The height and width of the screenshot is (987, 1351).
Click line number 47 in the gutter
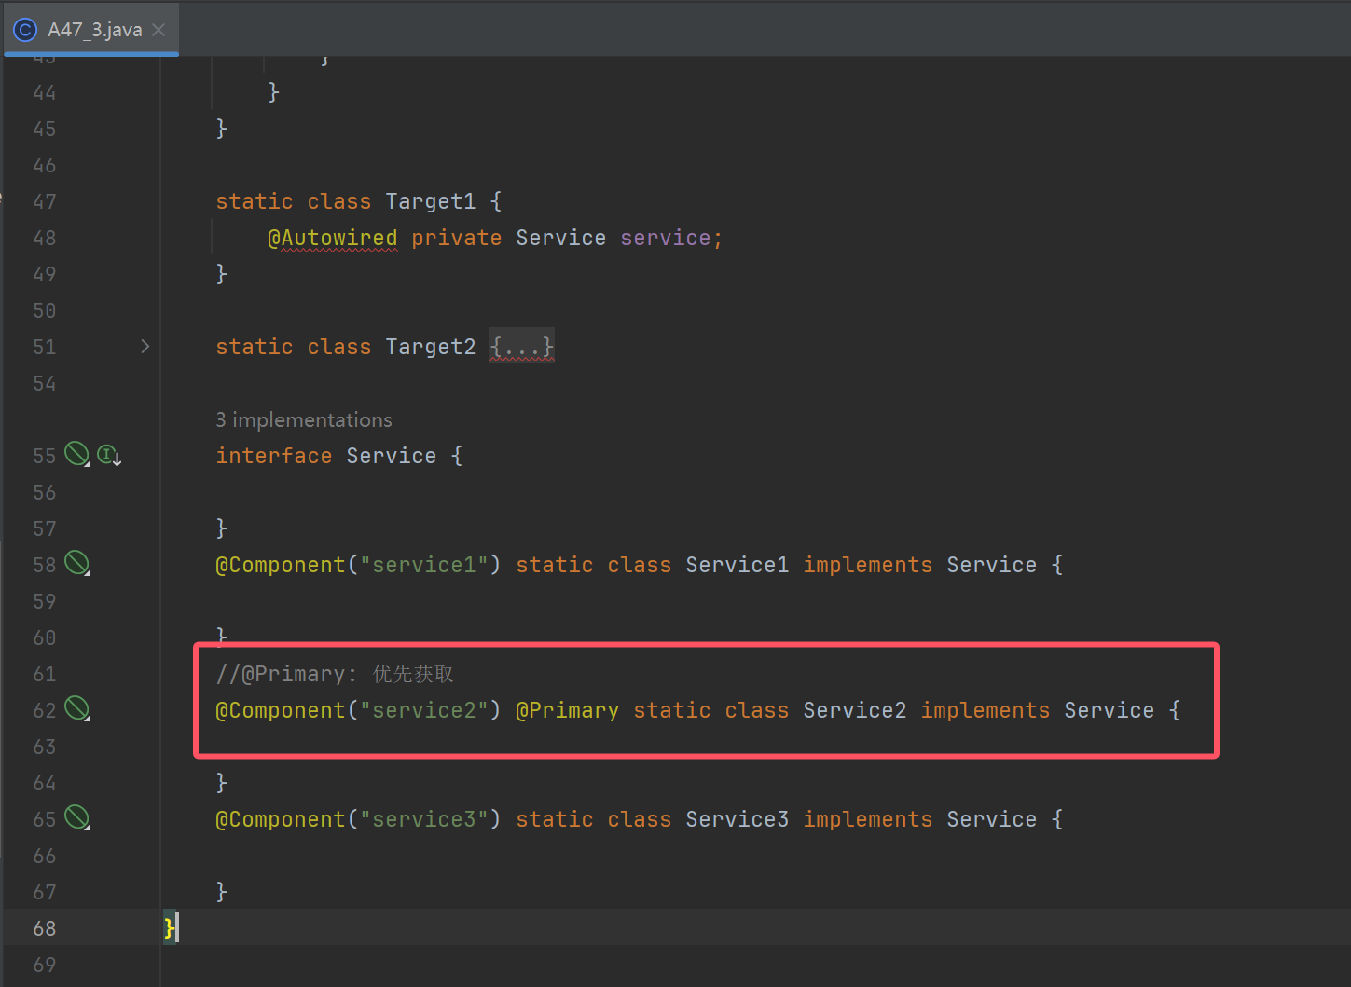pyautogui.click(x=45, y=201)
